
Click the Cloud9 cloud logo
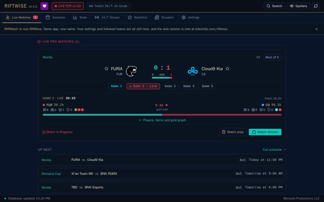pos(193,71)
